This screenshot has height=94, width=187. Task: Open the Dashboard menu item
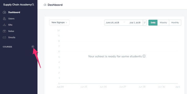[14, 12]
